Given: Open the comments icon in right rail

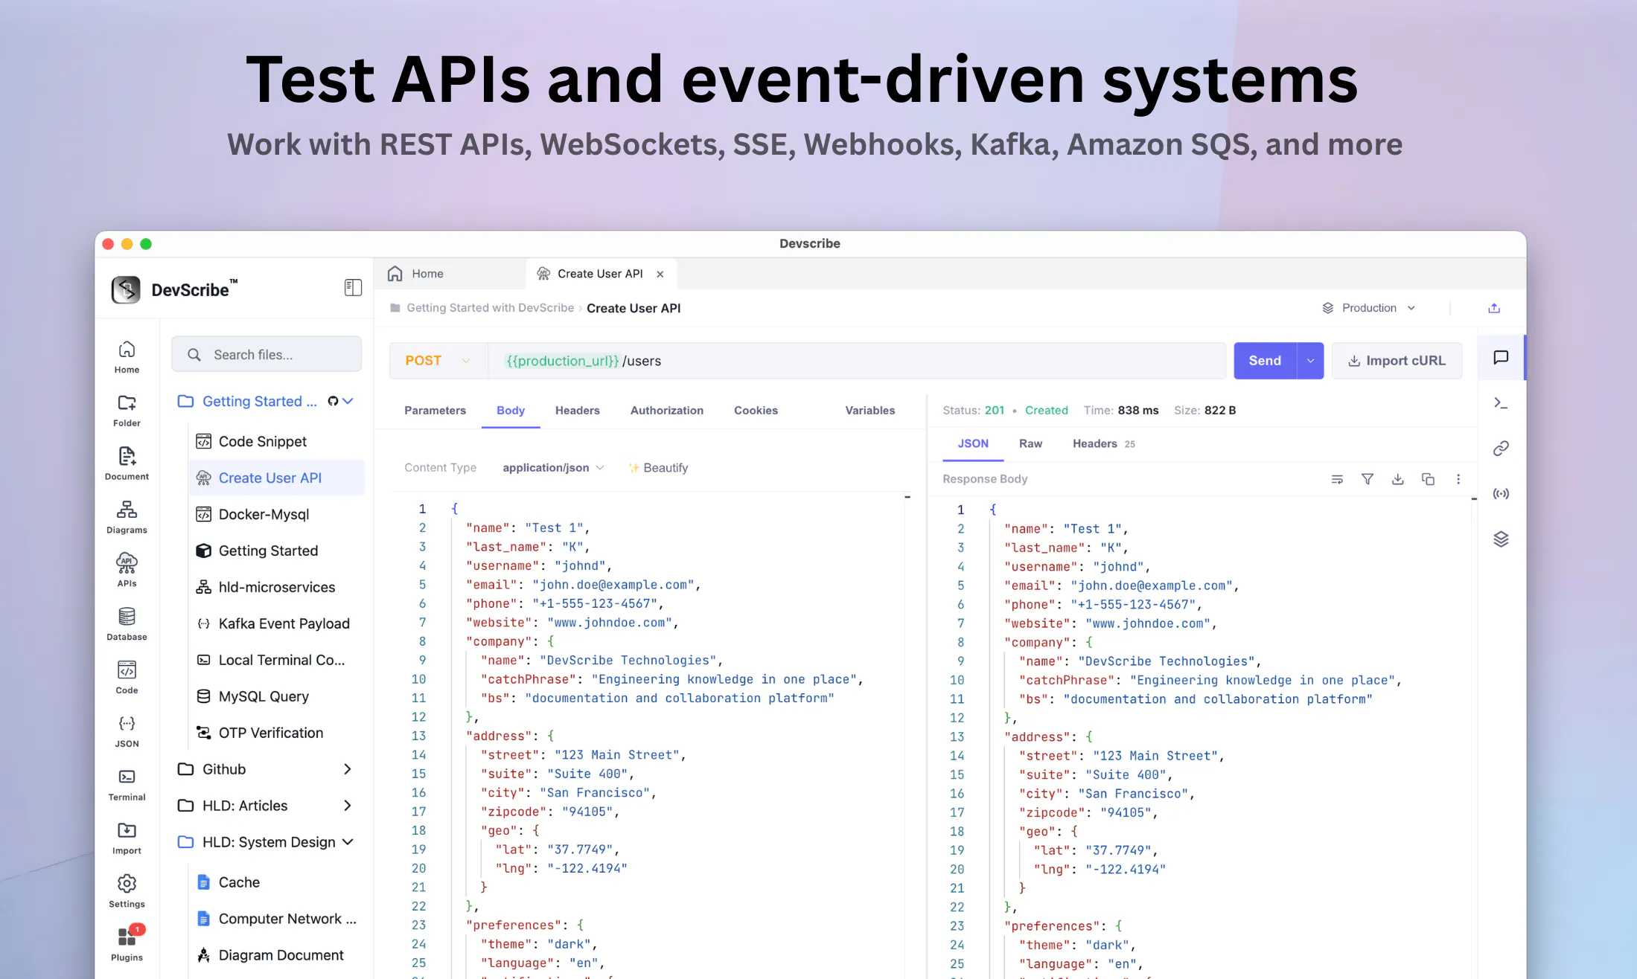Looking at the screenshot, I should 1501,357.
